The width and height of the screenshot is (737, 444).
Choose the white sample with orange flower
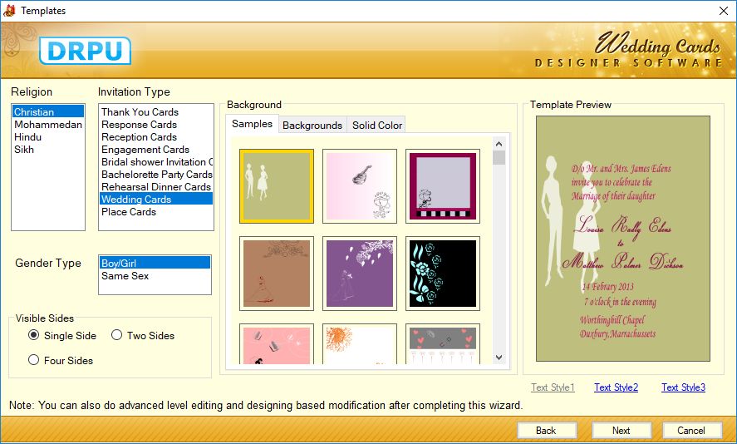pos(360,344)
